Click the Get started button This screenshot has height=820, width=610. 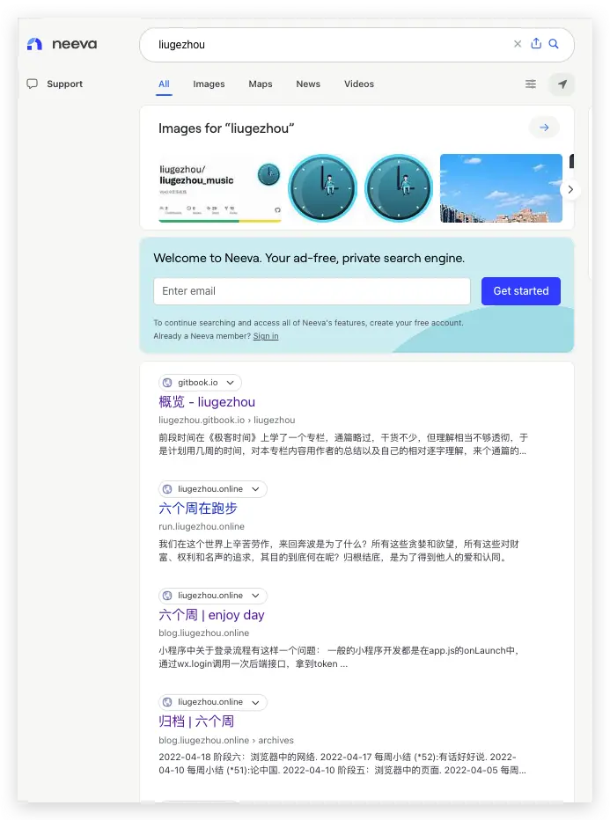coord(520,290)
